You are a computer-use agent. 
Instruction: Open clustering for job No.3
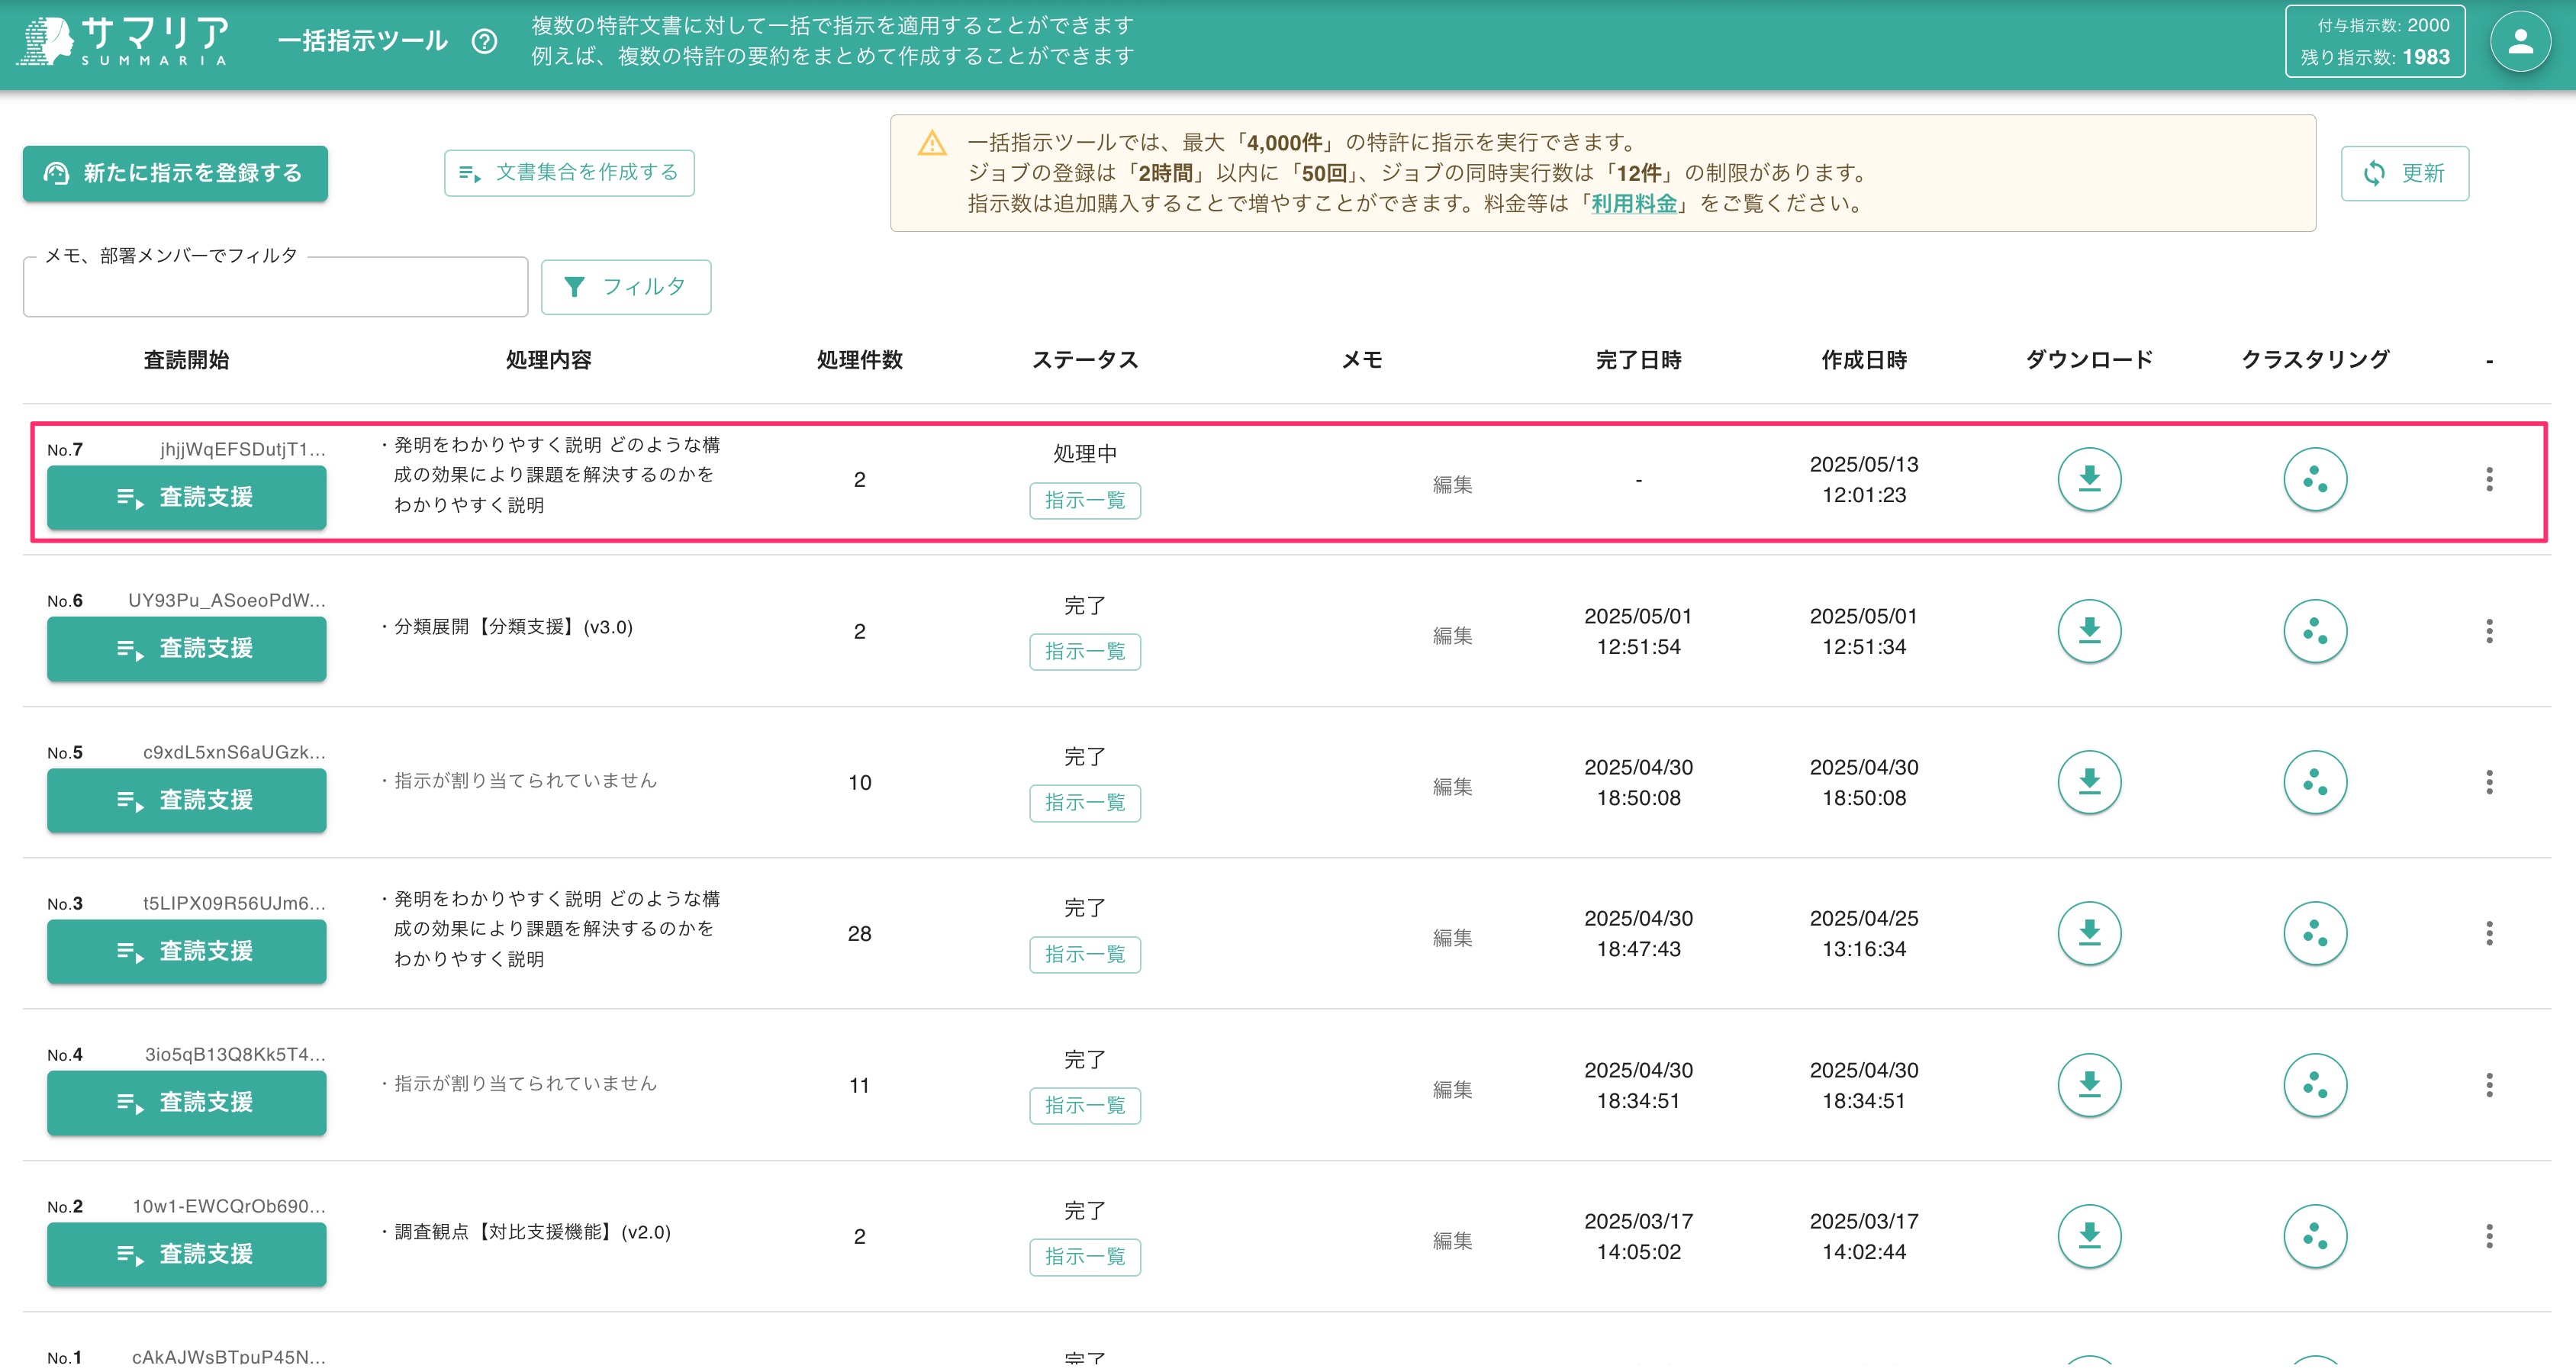coord(2314,933)
